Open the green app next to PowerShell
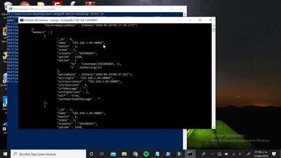The height and width of the screenshot is (158, 281). click(x=179, y=154)
